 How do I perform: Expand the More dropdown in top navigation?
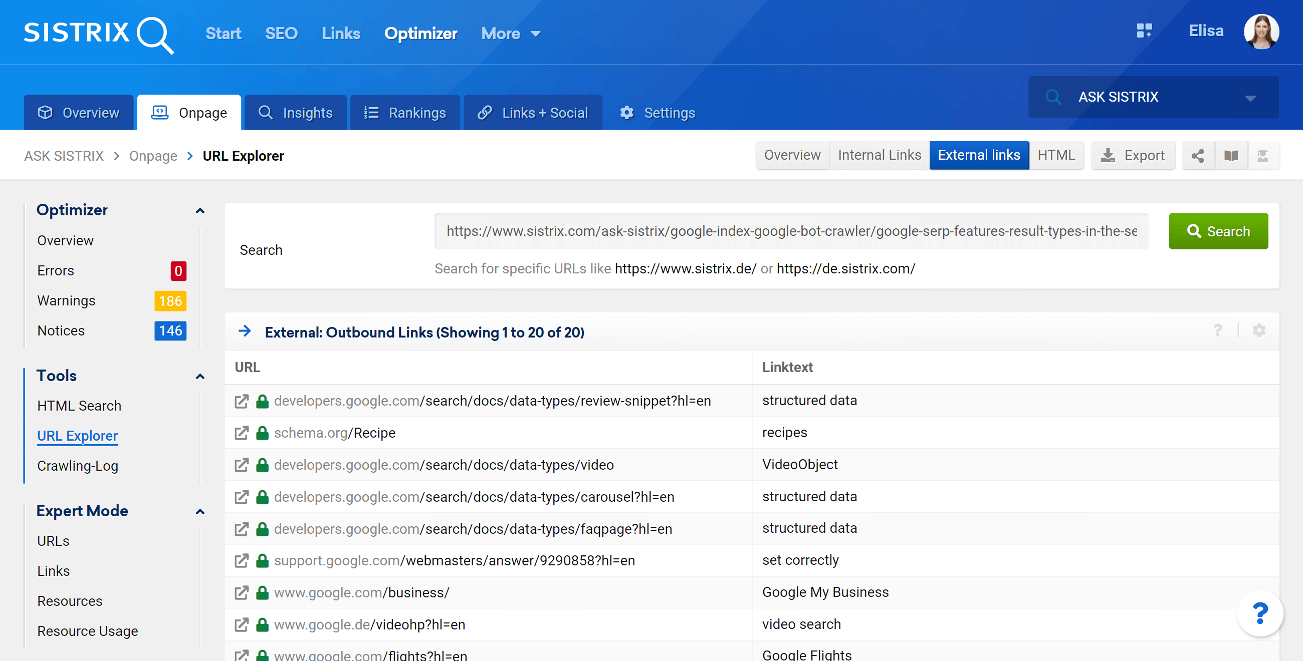pyautogui.click(x=511, y=34)
